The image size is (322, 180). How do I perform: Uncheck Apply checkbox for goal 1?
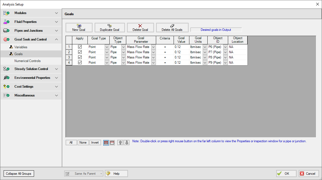coord(80,47)
